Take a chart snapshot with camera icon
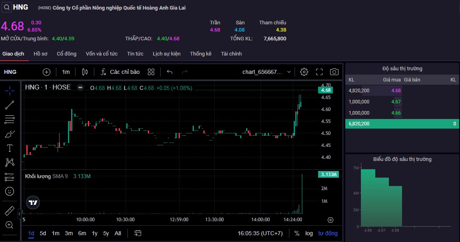Screen dimensions: 460x242 tap(334, 72)
